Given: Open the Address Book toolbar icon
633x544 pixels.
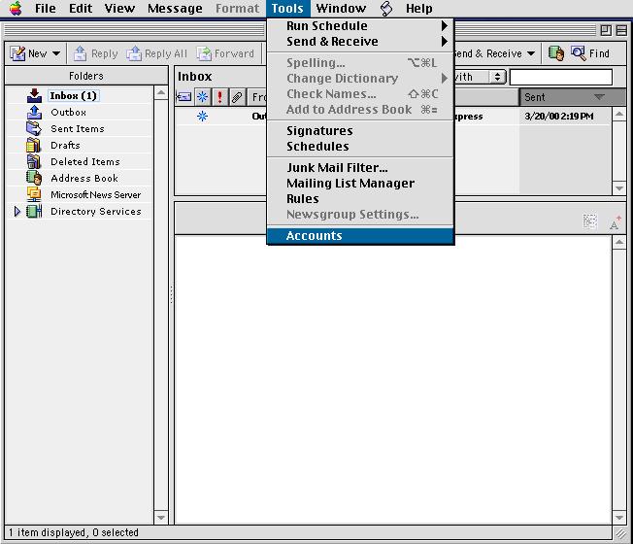Looking at the screenshot, I should coord(556,53).
